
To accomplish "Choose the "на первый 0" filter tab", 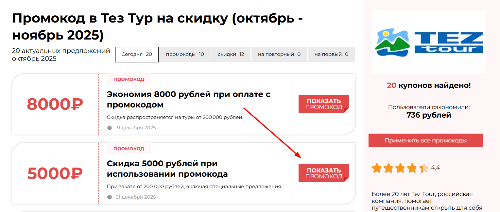I will point(331,54).
